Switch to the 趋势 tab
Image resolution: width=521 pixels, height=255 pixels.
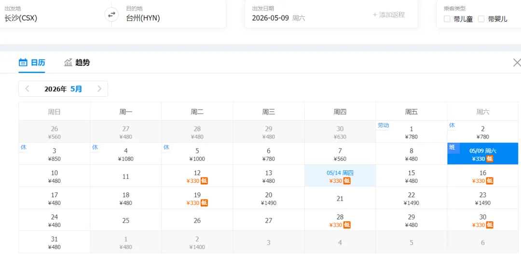[x=77, y=63]
